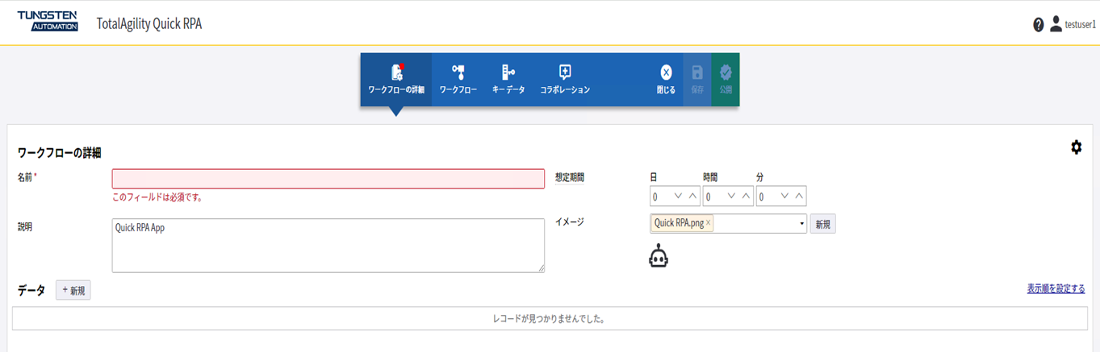Image resolution: width=1100 pixels, height=352 pixels.
Task: Switch to the ワークフロー tab
Action: tap(458, 79)
